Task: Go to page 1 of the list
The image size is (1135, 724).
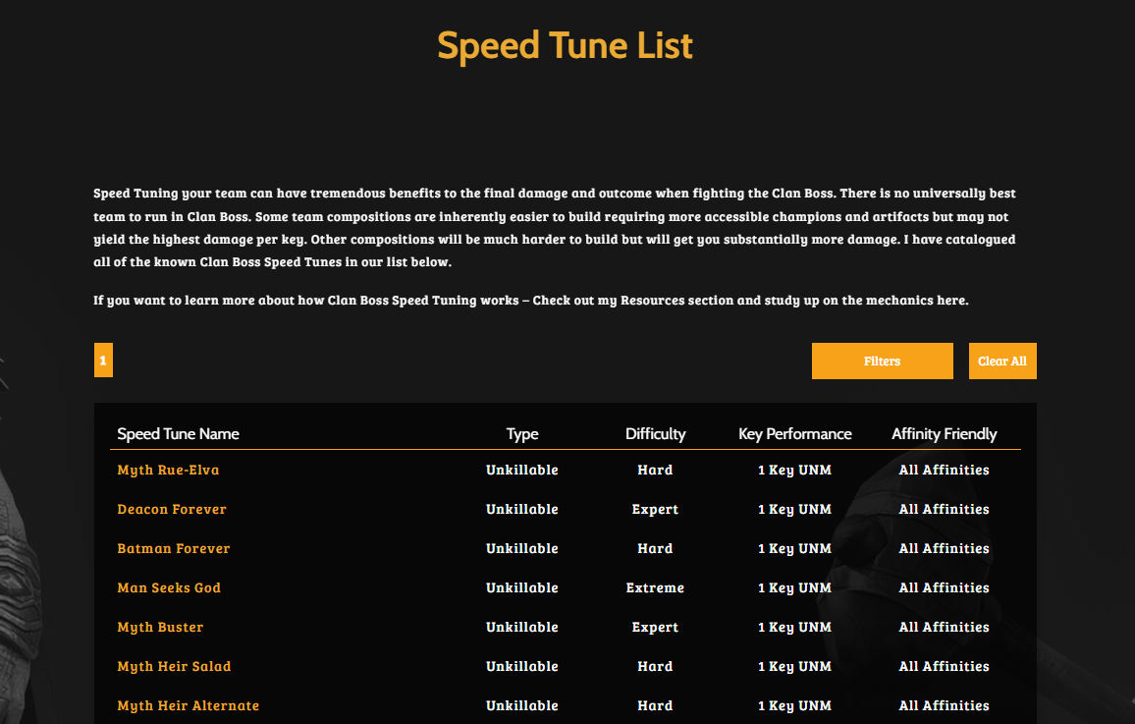Action: point(103,360)
